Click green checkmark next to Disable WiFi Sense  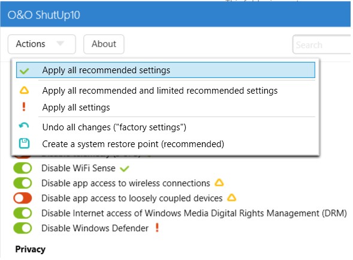(x=124, y=169)
